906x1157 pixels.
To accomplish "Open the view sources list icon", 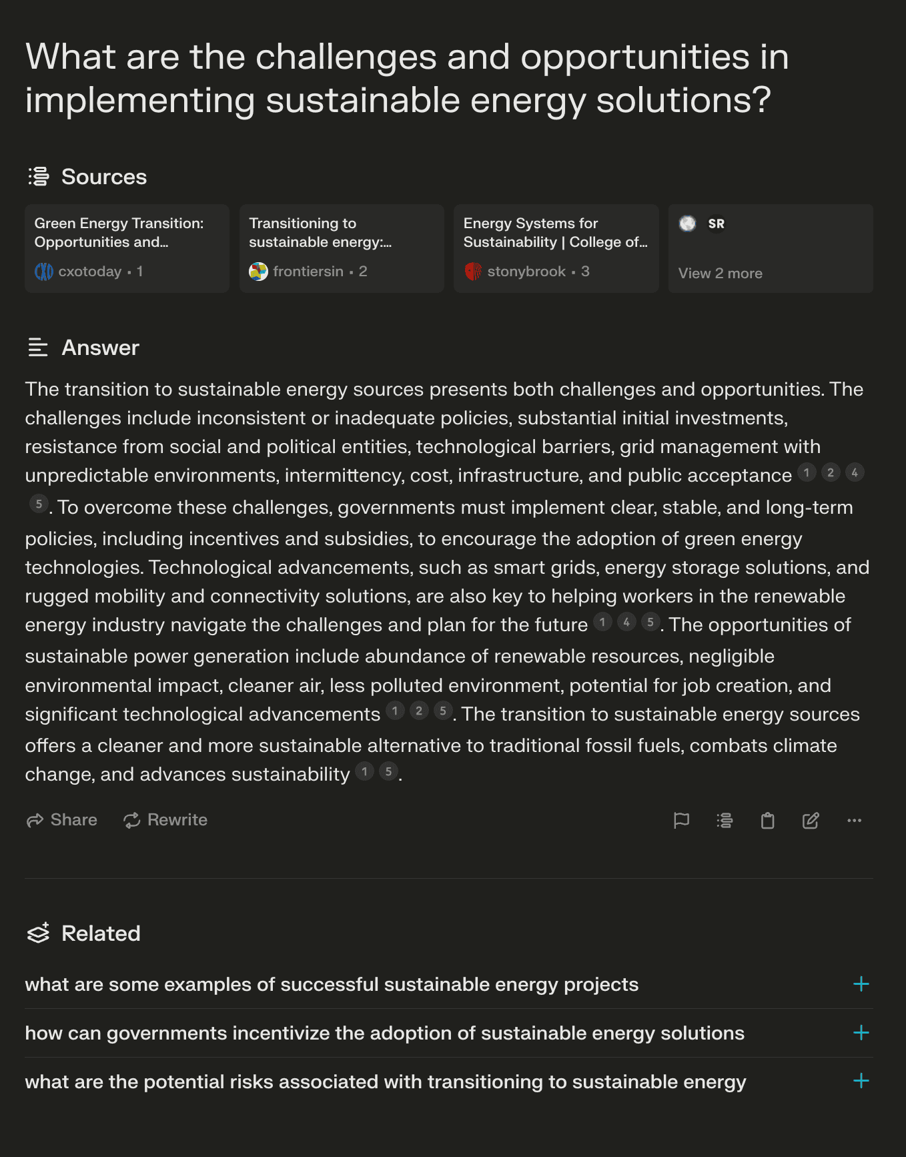I will [725, 820].
